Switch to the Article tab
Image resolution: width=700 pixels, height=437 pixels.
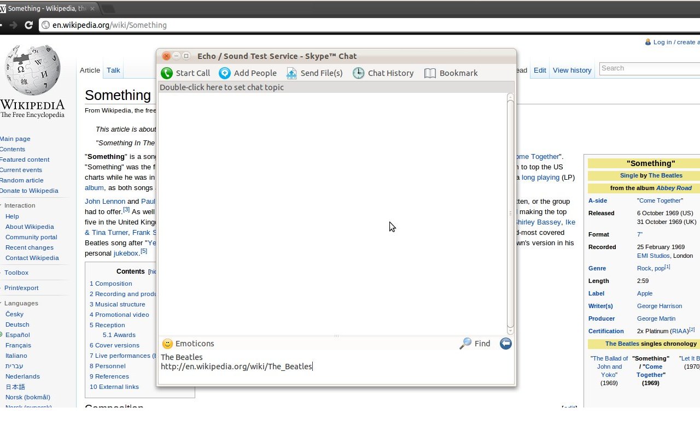tap(90, 70)
